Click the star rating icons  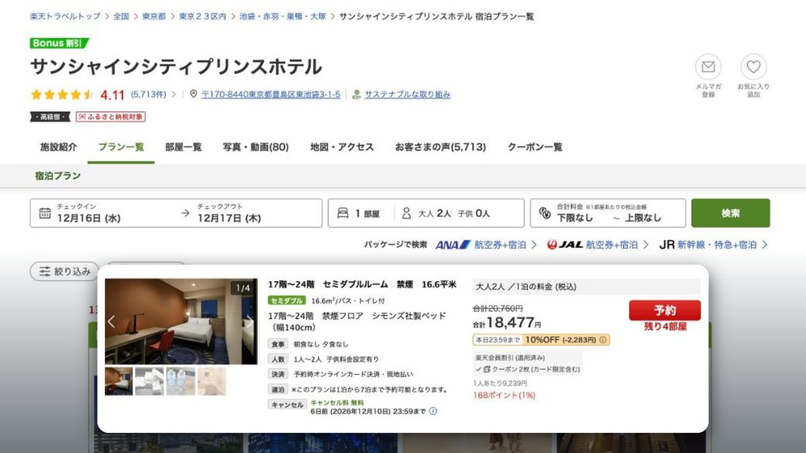click(62, 95)
